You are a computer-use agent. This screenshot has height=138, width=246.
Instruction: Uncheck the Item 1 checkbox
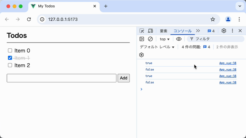tap(10, 58)
